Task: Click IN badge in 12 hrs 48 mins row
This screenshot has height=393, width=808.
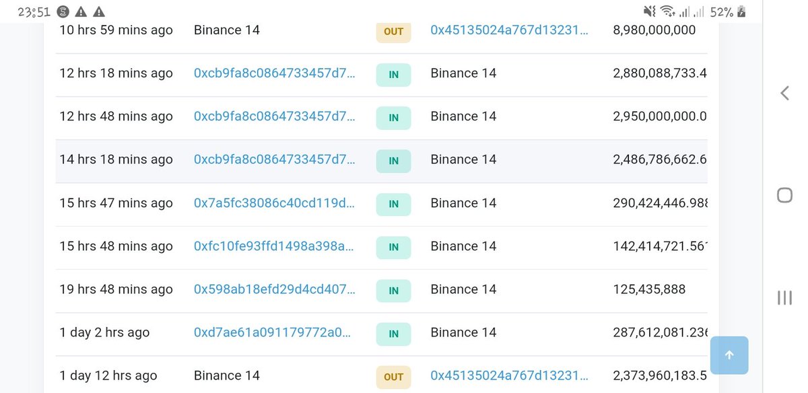Action: click(393, 118)
